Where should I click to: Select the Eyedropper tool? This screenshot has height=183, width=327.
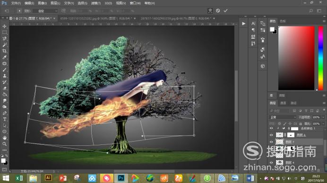click(x=4, y=57)
